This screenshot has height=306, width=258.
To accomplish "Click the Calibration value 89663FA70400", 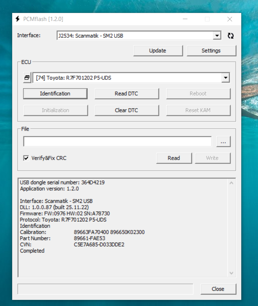I will click(91, 232).
